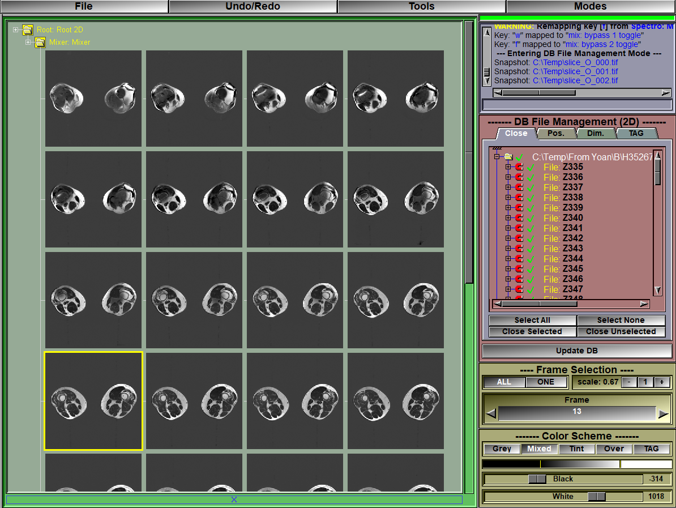Choose the Grey color scheme
The height and width of the screenshot is (508, 676).
coord(502,449)
